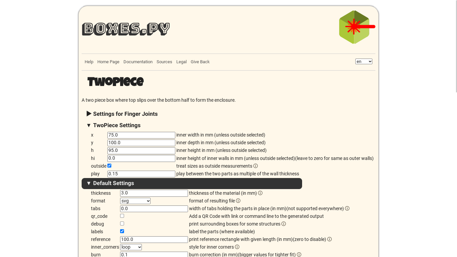The height and width of the screenshot is (257, 457).
Task: Open the Legal link
Action: click(181, 62)
